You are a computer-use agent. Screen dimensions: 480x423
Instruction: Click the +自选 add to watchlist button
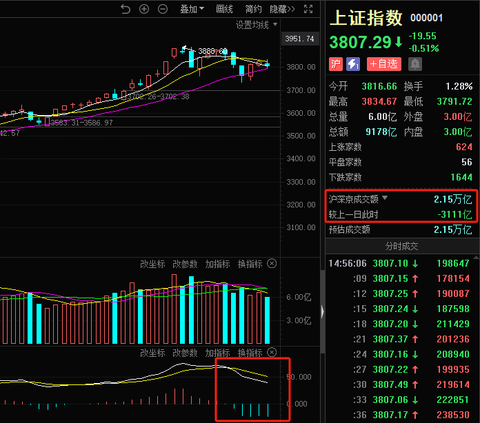click(x=383, y=64)
